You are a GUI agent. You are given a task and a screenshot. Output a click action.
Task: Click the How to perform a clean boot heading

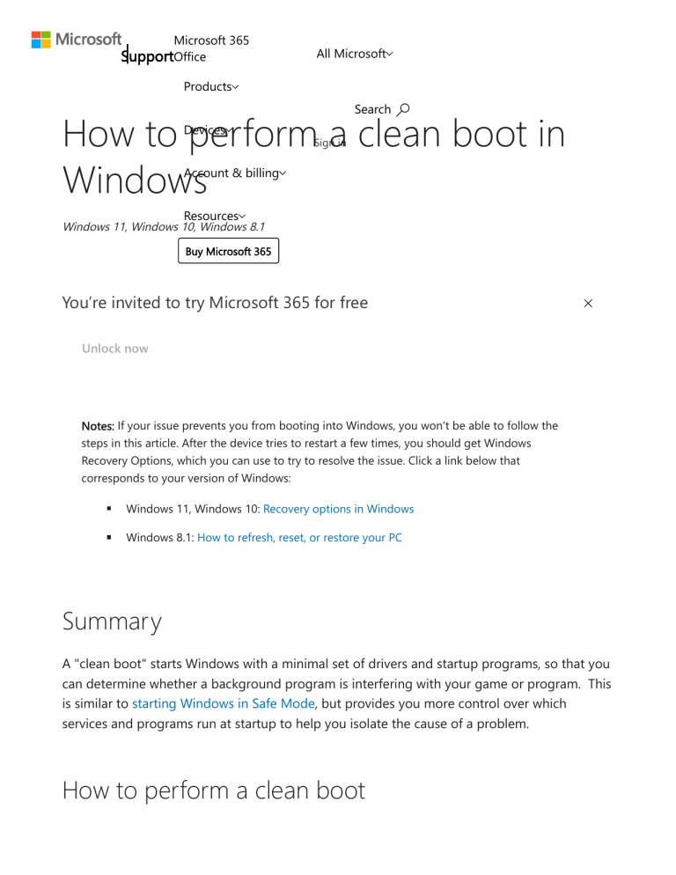(213, 790)
